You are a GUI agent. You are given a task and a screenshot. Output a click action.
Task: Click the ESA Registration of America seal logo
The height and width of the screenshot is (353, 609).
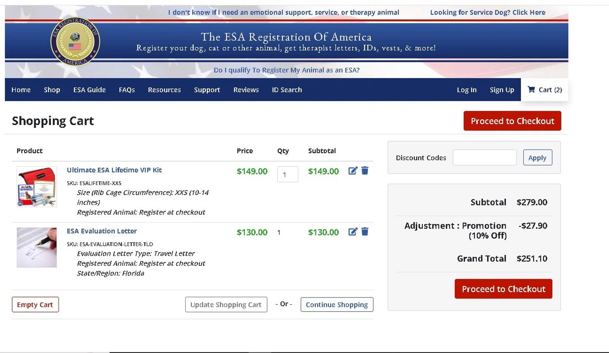click(x=75, y=41)
